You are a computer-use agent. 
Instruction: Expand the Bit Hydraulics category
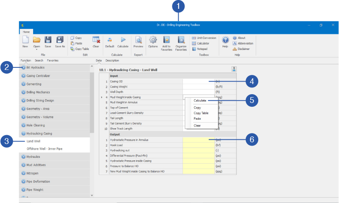pyautogui.click(x=35, y=67)
